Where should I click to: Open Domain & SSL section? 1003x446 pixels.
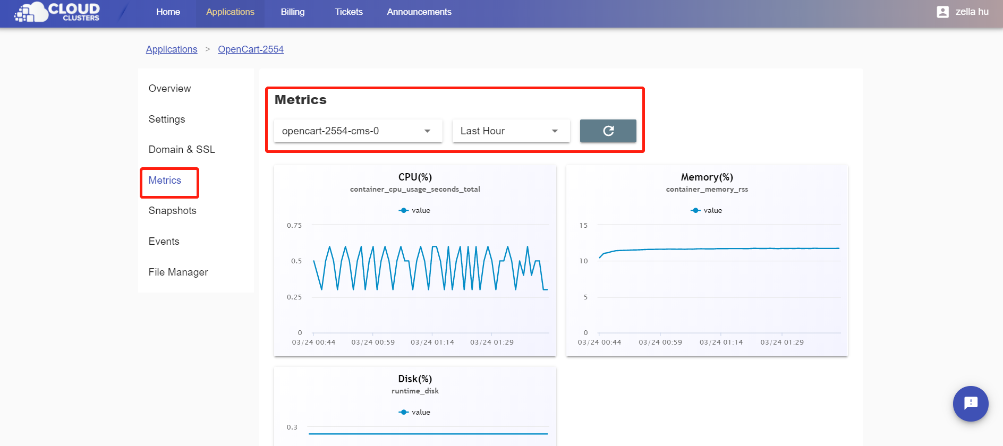[x=182, y=150]
